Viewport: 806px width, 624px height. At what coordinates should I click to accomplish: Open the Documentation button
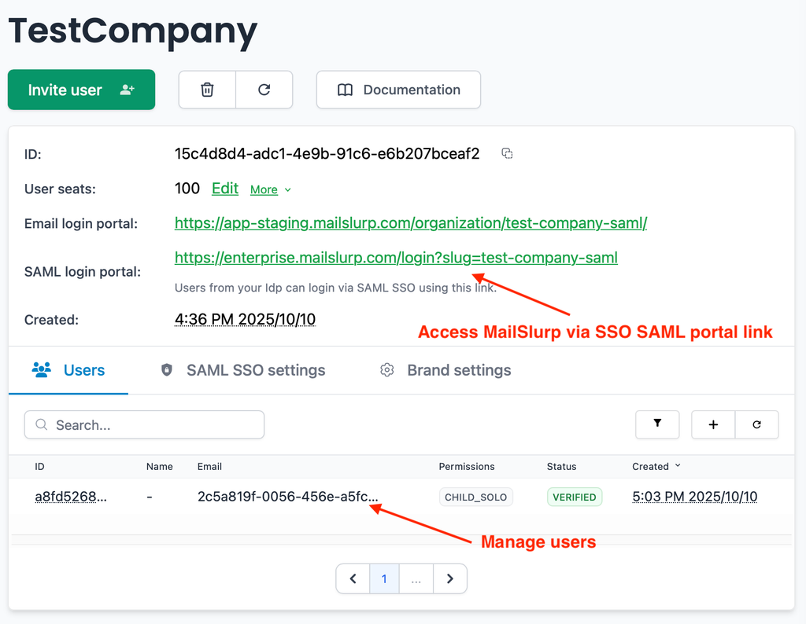(x=398, y=90)
